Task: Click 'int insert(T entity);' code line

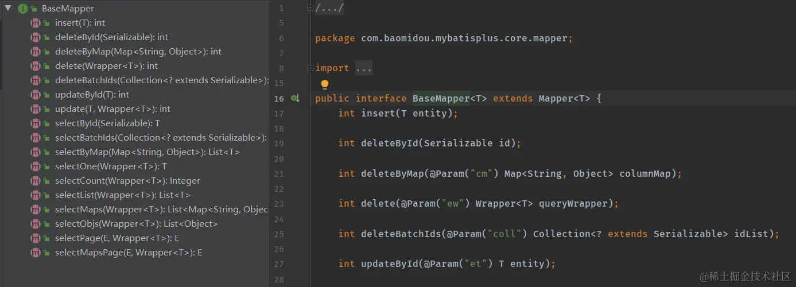Action: click(398, 114)
